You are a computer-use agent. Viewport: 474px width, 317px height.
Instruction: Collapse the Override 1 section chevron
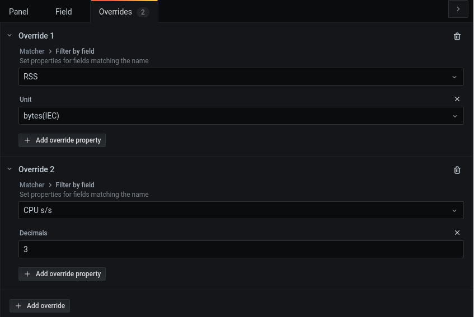click(10, 35)
